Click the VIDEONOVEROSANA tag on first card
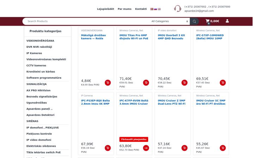 point(92,31)
